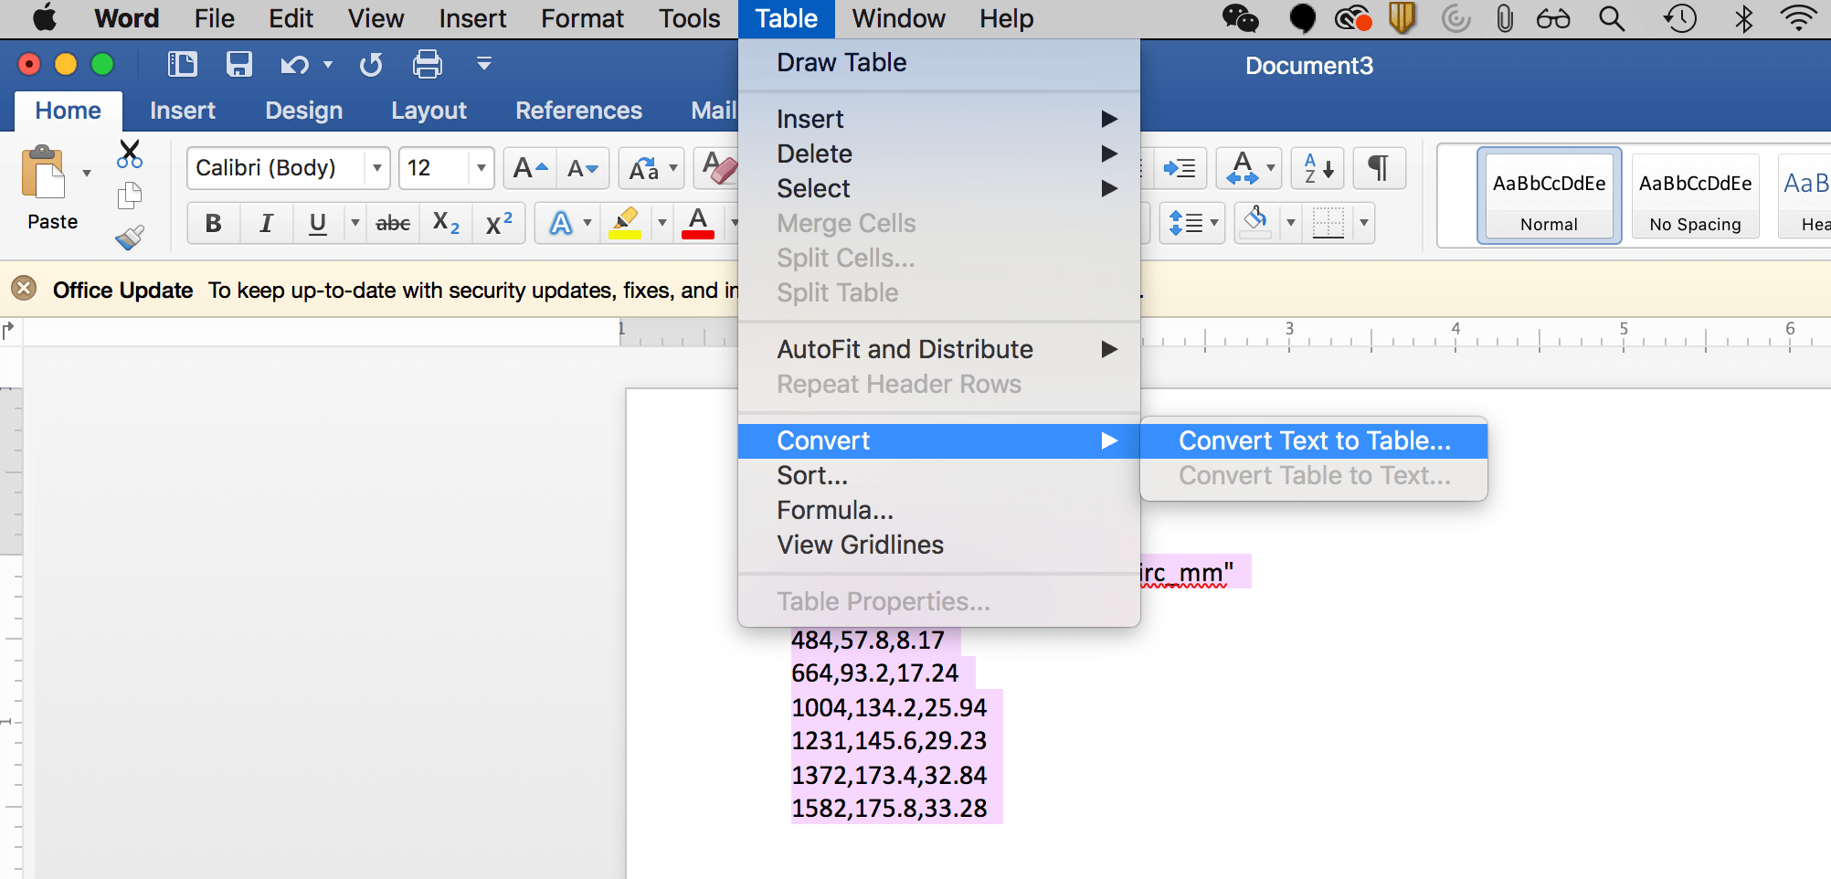Viewport: 1831px width, 879px height.
Task: Click the Copy icon below the cut tool
Action: click(x=129, y=194)
